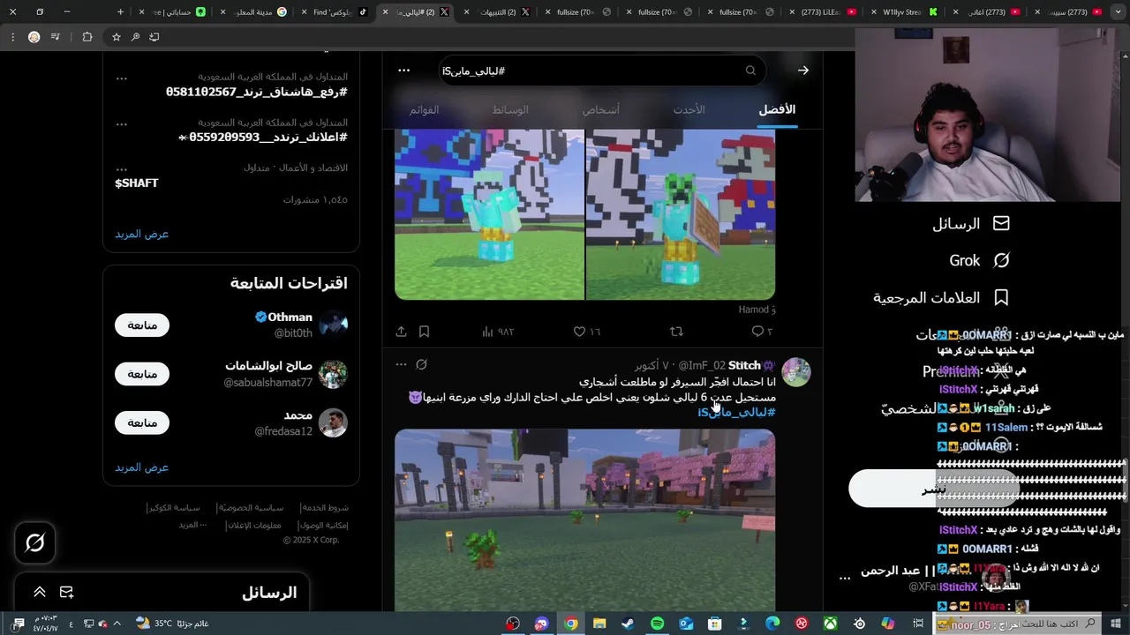1130x635 pixels.
Task: Open Steam from the taskbar
Action: coord(628,624)
